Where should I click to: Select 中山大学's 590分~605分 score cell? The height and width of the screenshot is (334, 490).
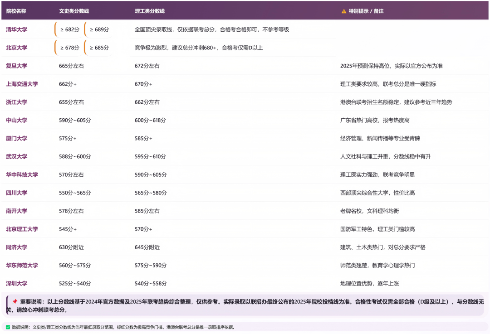tap(75, 120)
